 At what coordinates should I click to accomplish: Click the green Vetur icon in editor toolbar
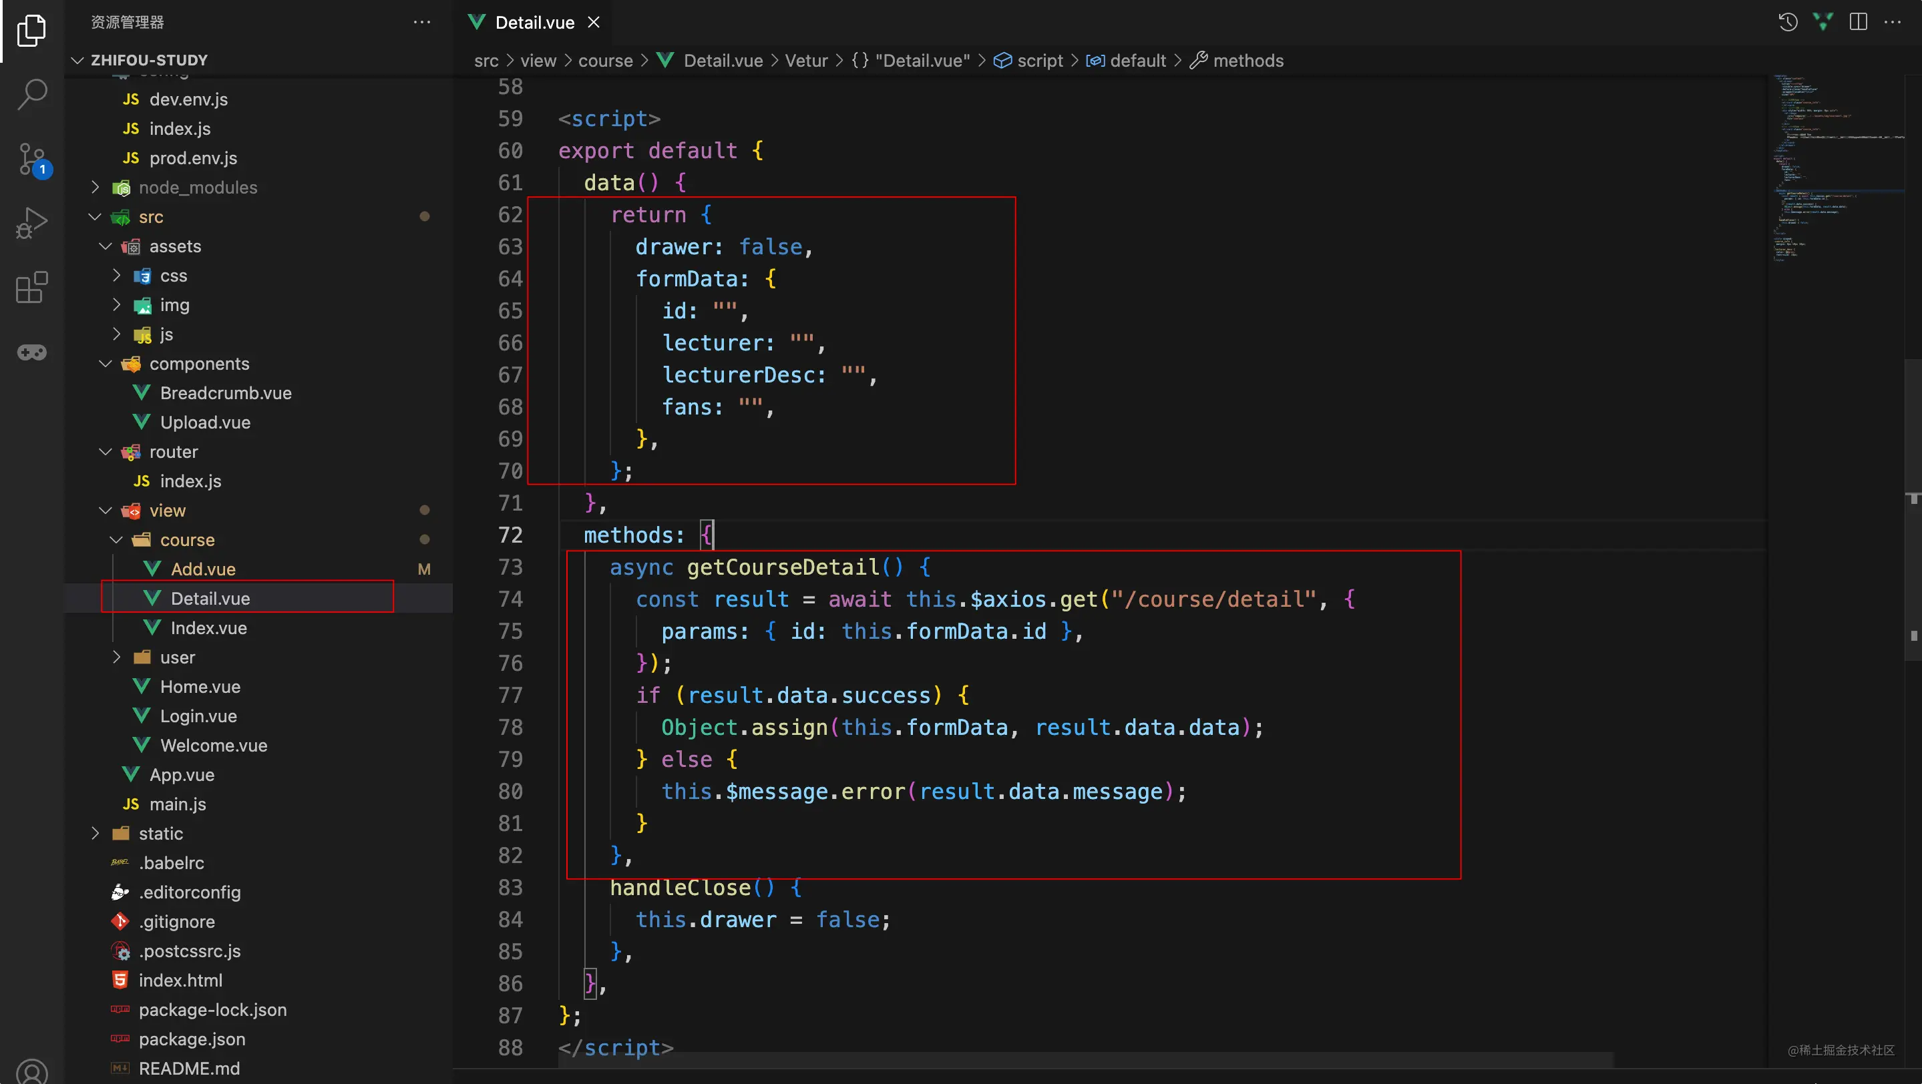click(x=1822, y=23)
